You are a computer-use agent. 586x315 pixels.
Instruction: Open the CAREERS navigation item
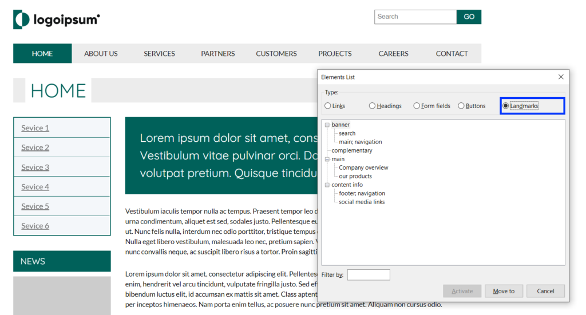[x=393, y=53]
